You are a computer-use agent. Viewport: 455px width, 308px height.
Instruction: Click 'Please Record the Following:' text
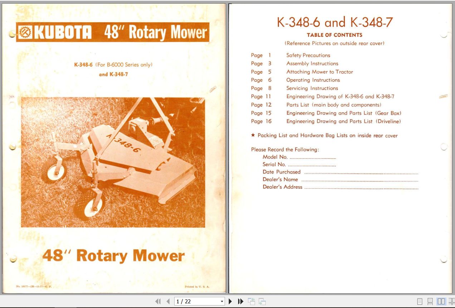pyautogui.click(x=285, y=149)
